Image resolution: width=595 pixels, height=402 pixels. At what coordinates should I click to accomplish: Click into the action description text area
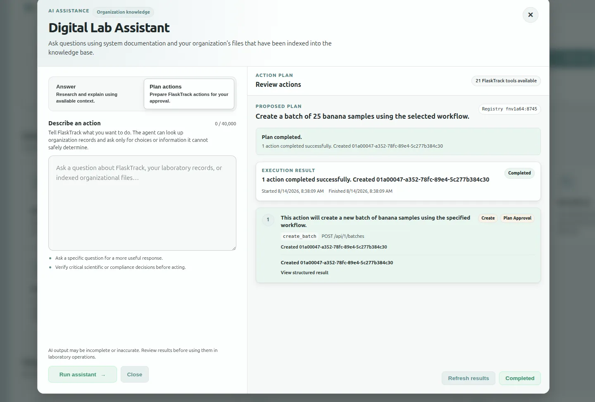[x=142, y=203]
